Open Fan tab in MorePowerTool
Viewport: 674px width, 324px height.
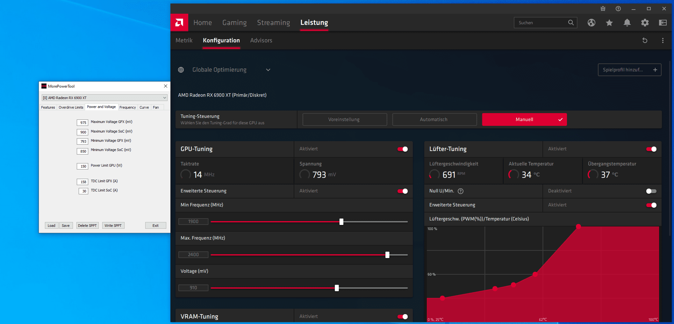[156, 107]
